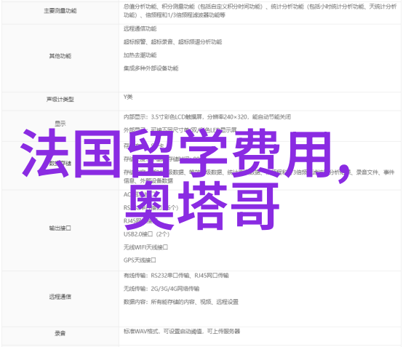Select the 远程通信 row header
The width and height of the screenshot is (403, 347).
point(60,297)
